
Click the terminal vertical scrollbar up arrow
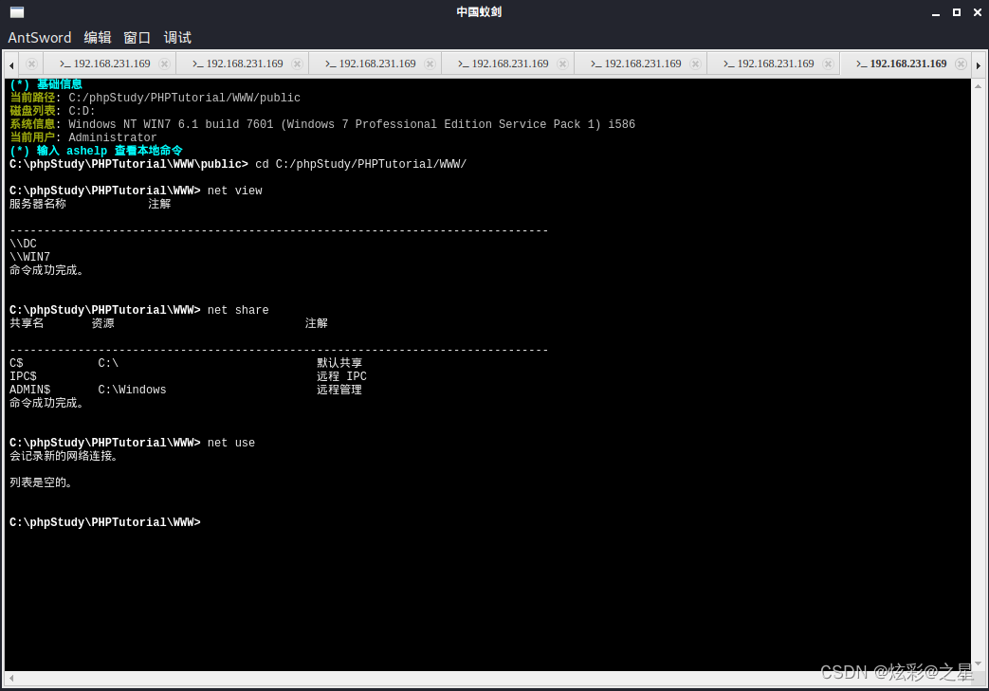(978, 85)
